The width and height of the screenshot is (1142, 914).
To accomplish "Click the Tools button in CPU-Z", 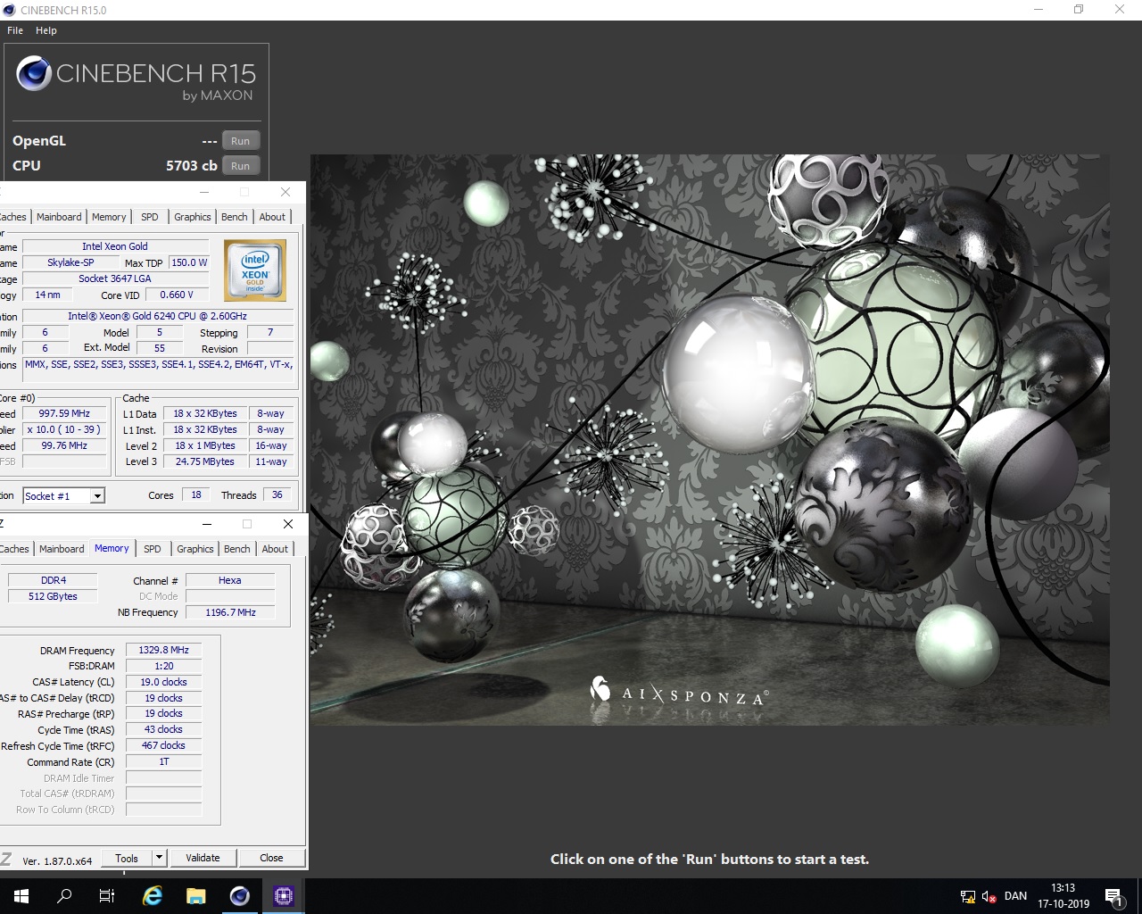I will (x=127, y=859).
